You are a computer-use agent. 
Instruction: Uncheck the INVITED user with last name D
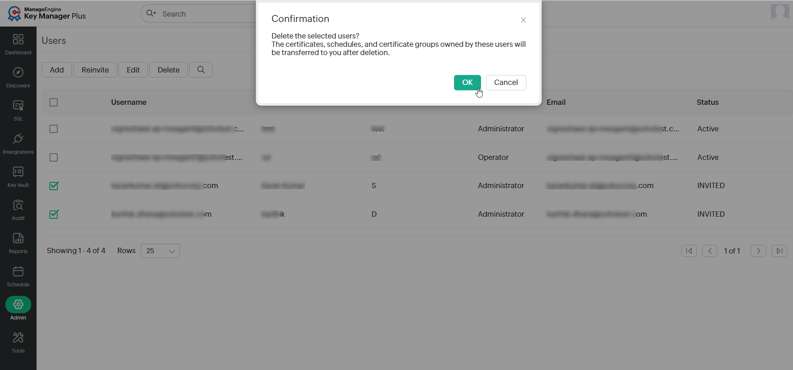[54, 214]
